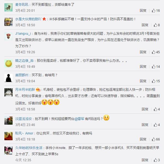Open 久伴她i的快乐生活 username link
Screen dimensions: 164x164
pyautogui.click(x=29, y=148)
